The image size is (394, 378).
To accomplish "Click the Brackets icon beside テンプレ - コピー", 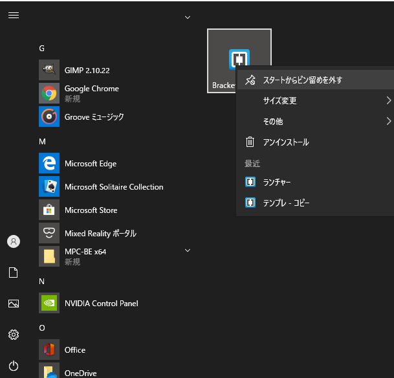I will tap(250, 203).
